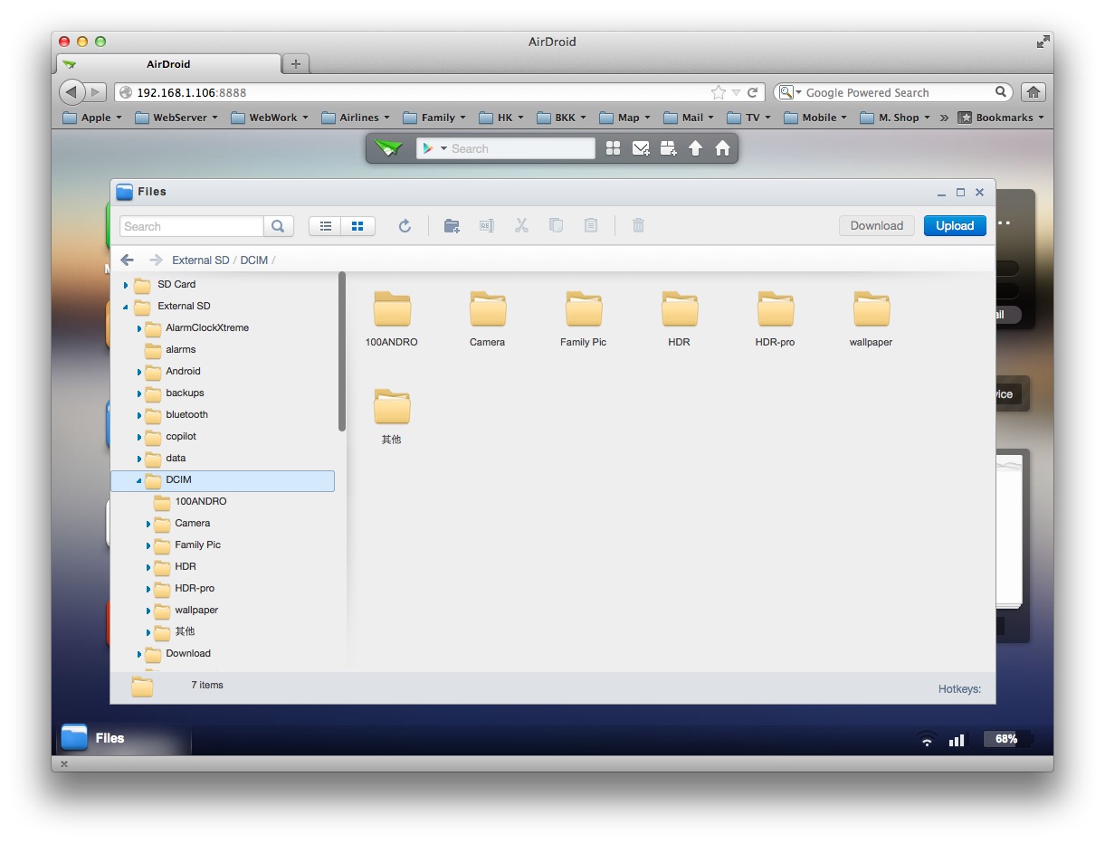The height and width of the screenshot is (843, 1105).
Task: Collapse the DCIM folder in tree
Action: (139, 480)
